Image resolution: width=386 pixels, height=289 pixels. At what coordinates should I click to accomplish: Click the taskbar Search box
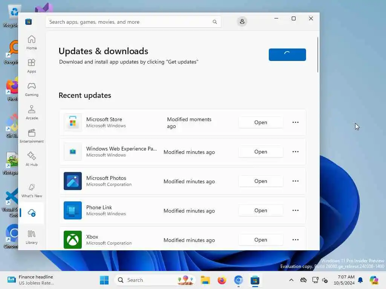tap(155, 280)
